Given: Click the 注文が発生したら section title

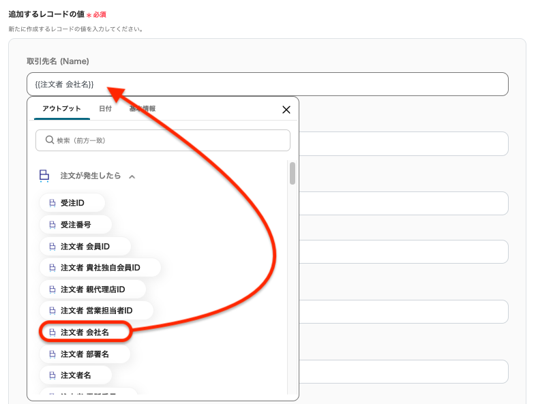Looking at the screenshot, I should coord(91,176).
